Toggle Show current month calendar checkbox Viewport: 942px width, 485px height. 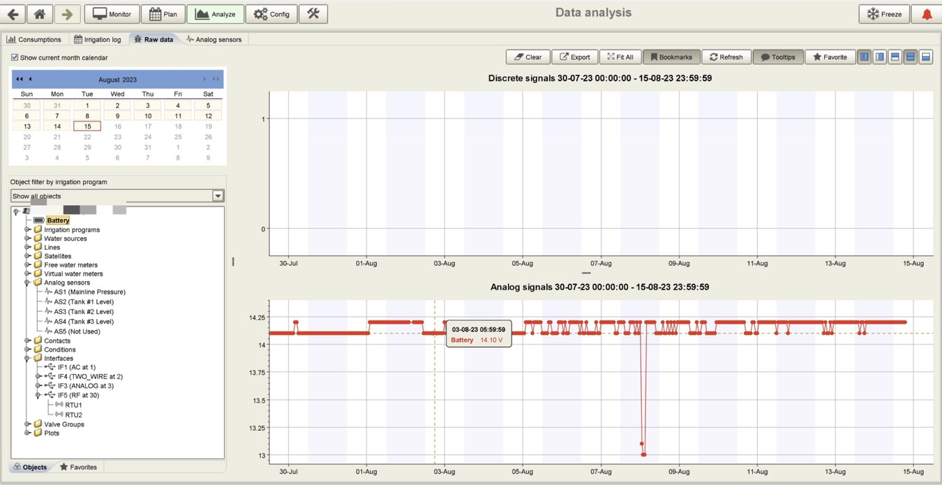(15, 57)
